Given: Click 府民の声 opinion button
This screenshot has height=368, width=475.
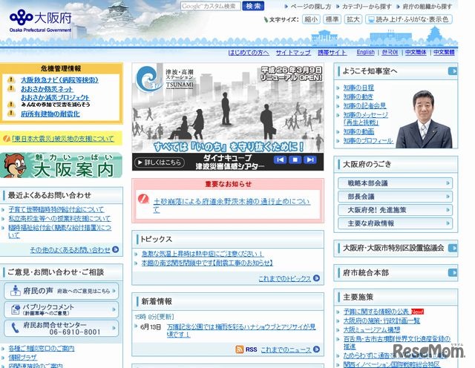Looking at the screenshot, I should (61, 291).
